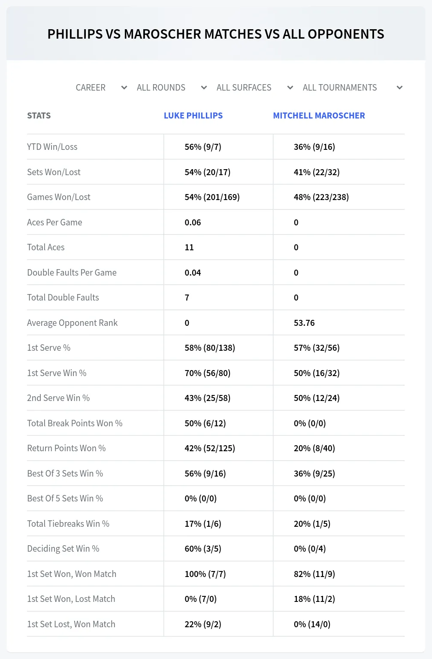This screenshot has width=432, height=659.
Task: Expand the ALL ROUNDS filter
Action: pyautogui.click(x=172, y=88)
